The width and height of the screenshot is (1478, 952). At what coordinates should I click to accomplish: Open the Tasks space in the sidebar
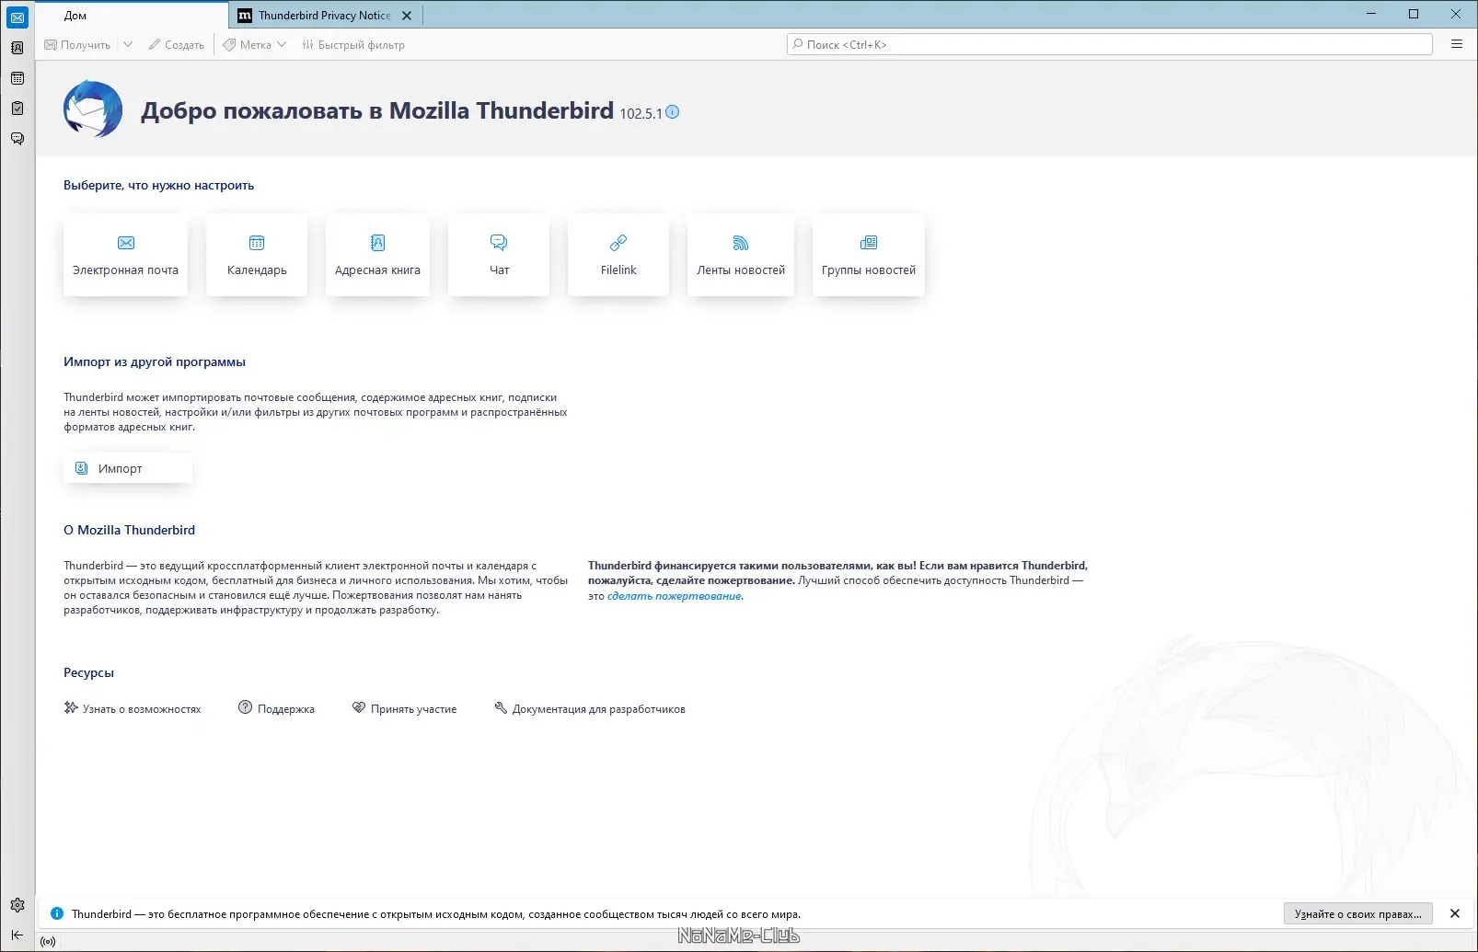pyautogui.click(x=17, y=109)
